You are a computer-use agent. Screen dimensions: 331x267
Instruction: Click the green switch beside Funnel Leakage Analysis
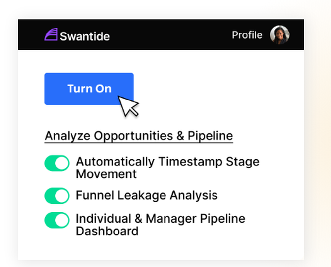(x=57, y=196)
